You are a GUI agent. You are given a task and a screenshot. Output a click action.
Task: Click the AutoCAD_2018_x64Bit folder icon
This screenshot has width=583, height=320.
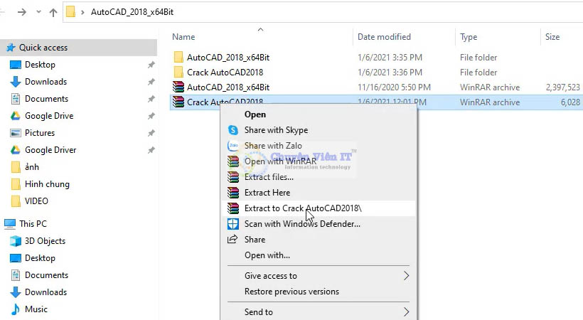(178, 58)
